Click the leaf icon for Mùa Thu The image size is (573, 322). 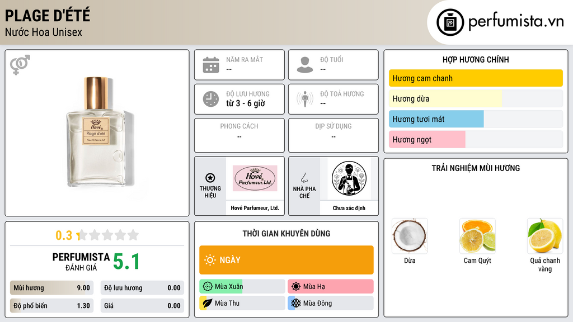coord(208,303)
